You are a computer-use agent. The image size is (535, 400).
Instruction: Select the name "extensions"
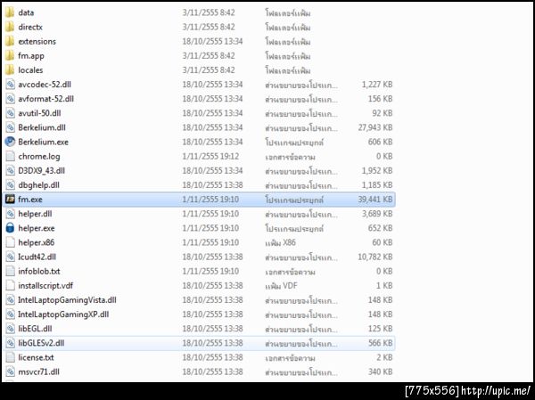click(37, 41)
